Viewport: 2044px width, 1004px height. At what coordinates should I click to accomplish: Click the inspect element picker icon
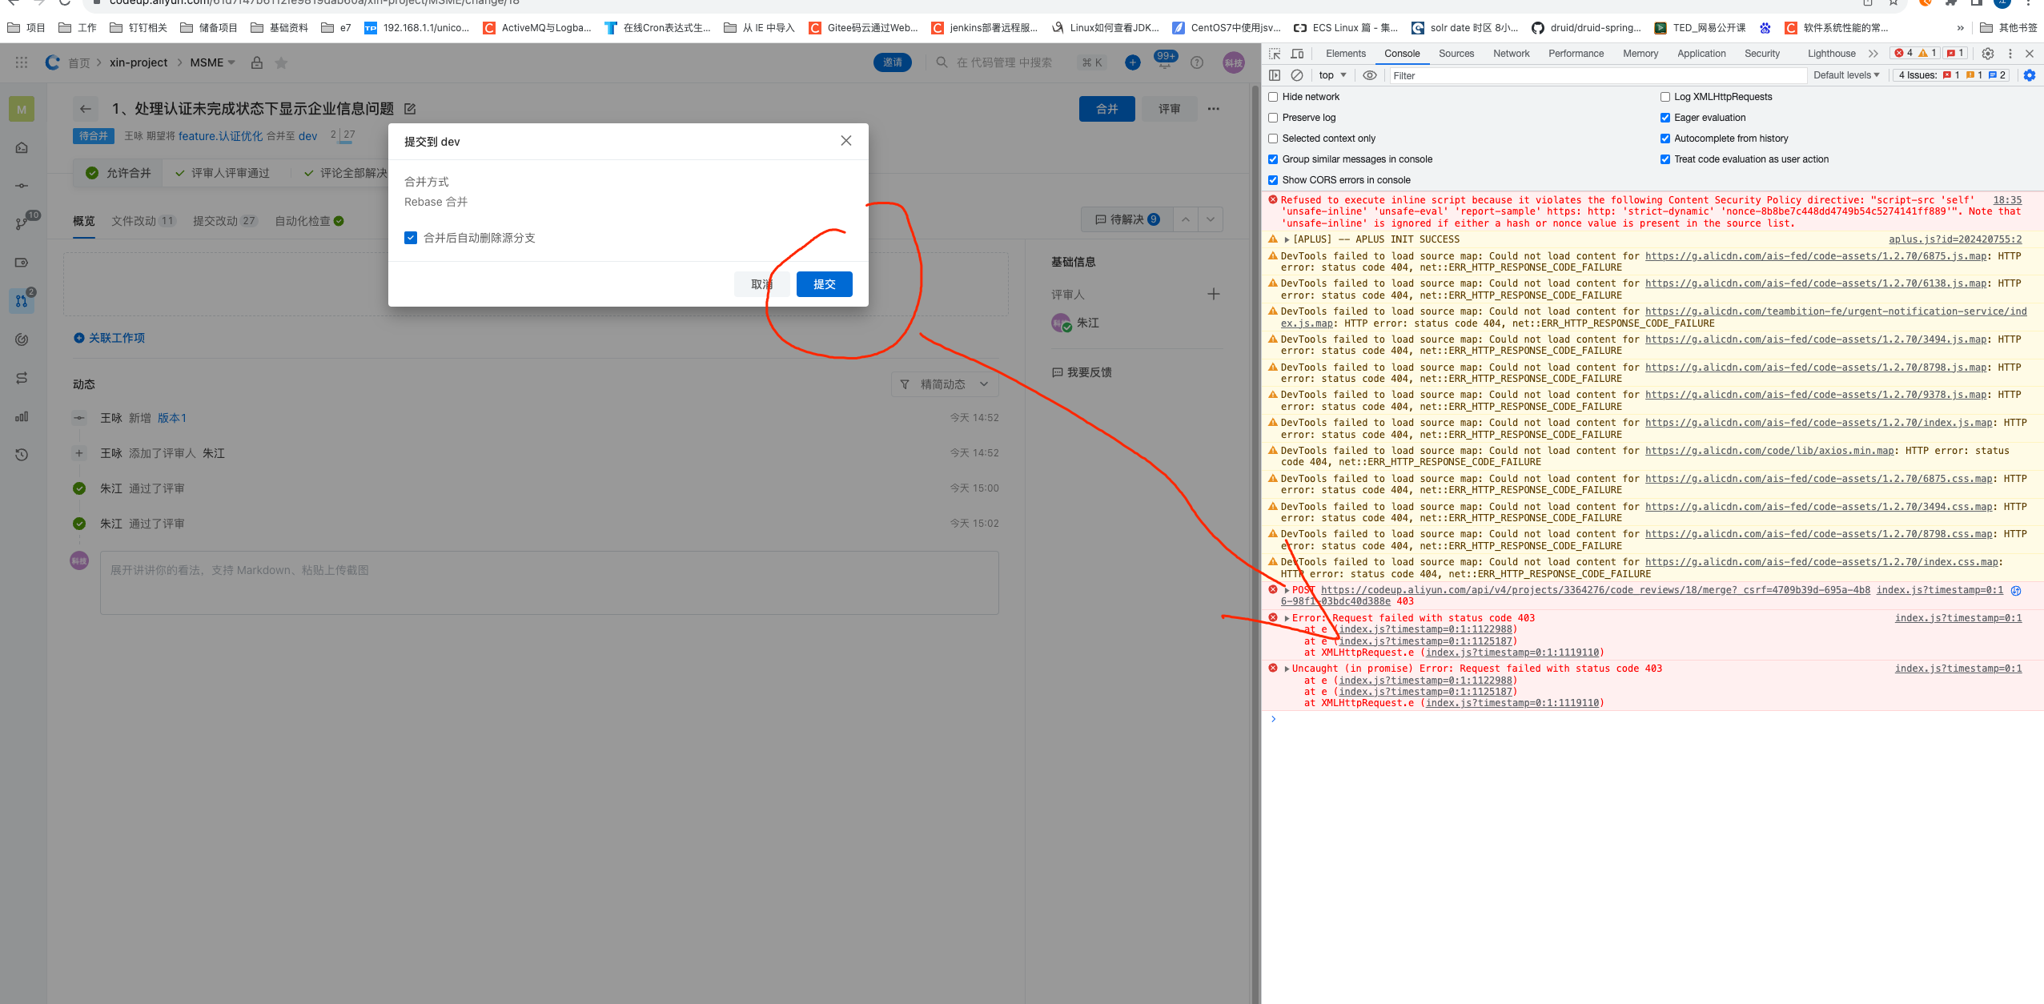[1275, 54]
